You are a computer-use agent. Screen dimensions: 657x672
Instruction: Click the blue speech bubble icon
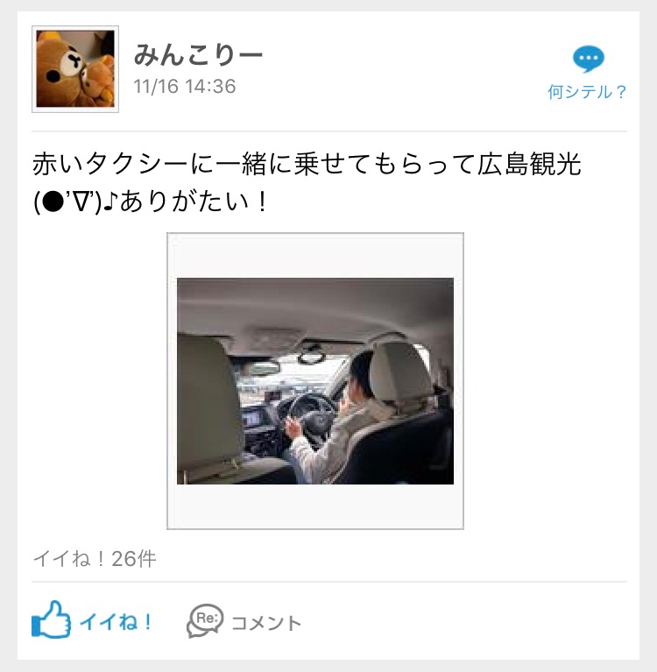point(589,59)
